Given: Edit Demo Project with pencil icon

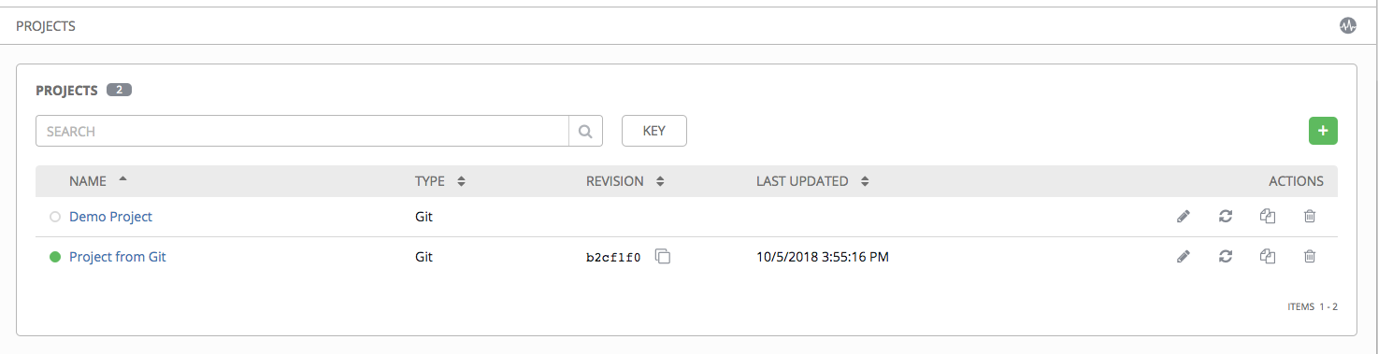Looking at the screenshot, I should coord(1184,217).
